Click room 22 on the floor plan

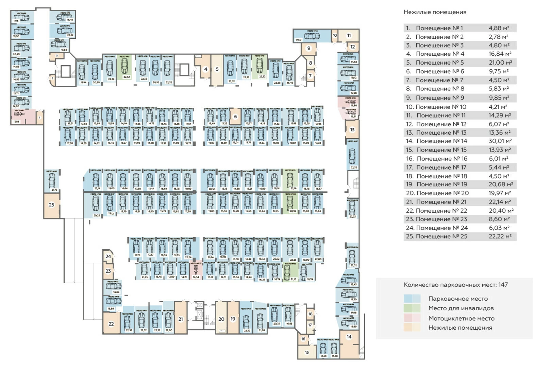[111, 323]
